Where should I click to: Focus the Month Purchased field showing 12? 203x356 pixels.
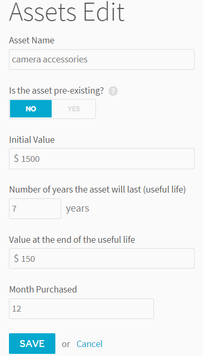pyautogui.click(x=82, y=308)
